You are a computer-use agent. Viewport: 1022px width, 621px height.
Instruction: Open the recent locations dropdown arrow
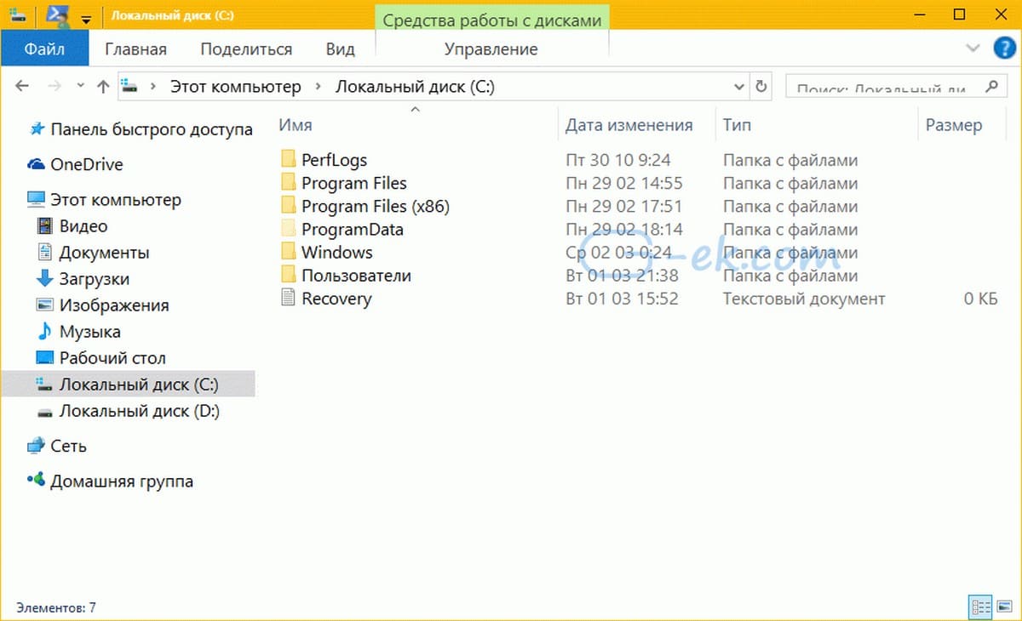[81, 87]
